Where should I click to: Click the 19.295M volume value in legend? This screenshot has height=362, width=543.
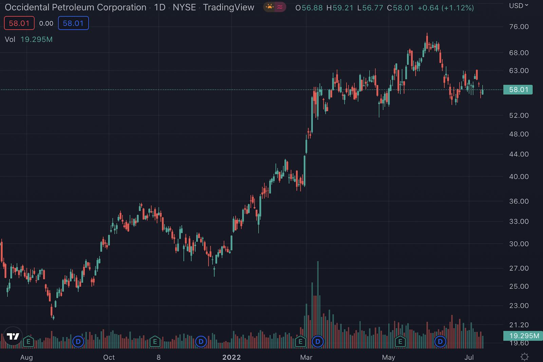pos(37,39)
